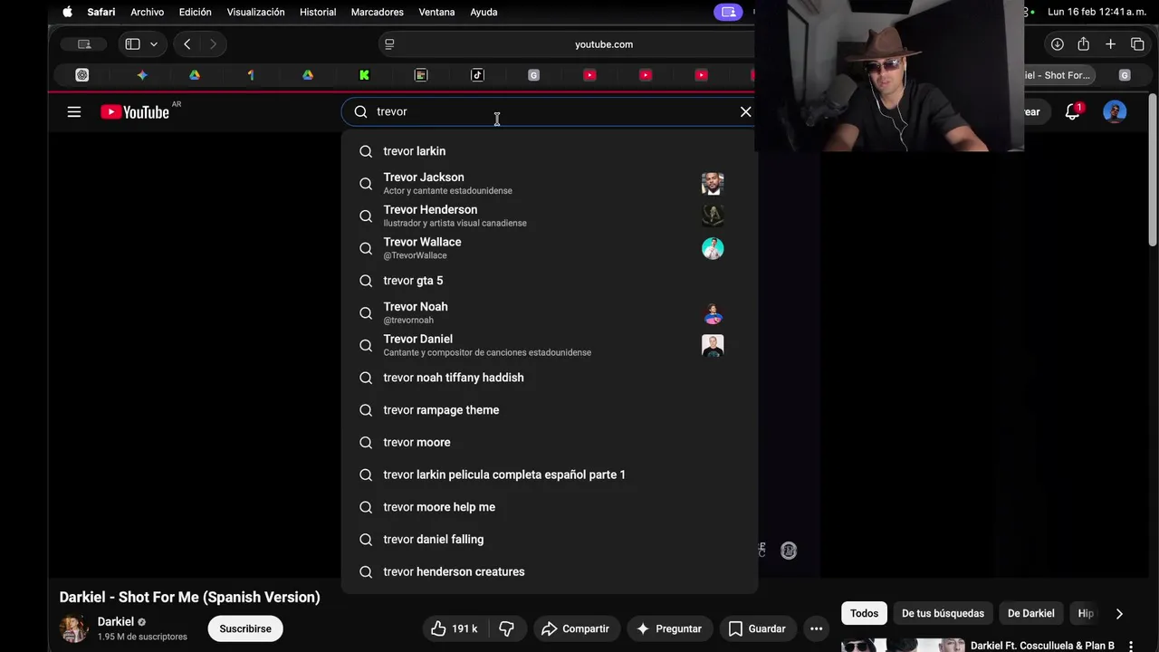The image size is (1159, 652).
Task: Open the YouTube hamburger guide menu
Action: pos(74,112)
